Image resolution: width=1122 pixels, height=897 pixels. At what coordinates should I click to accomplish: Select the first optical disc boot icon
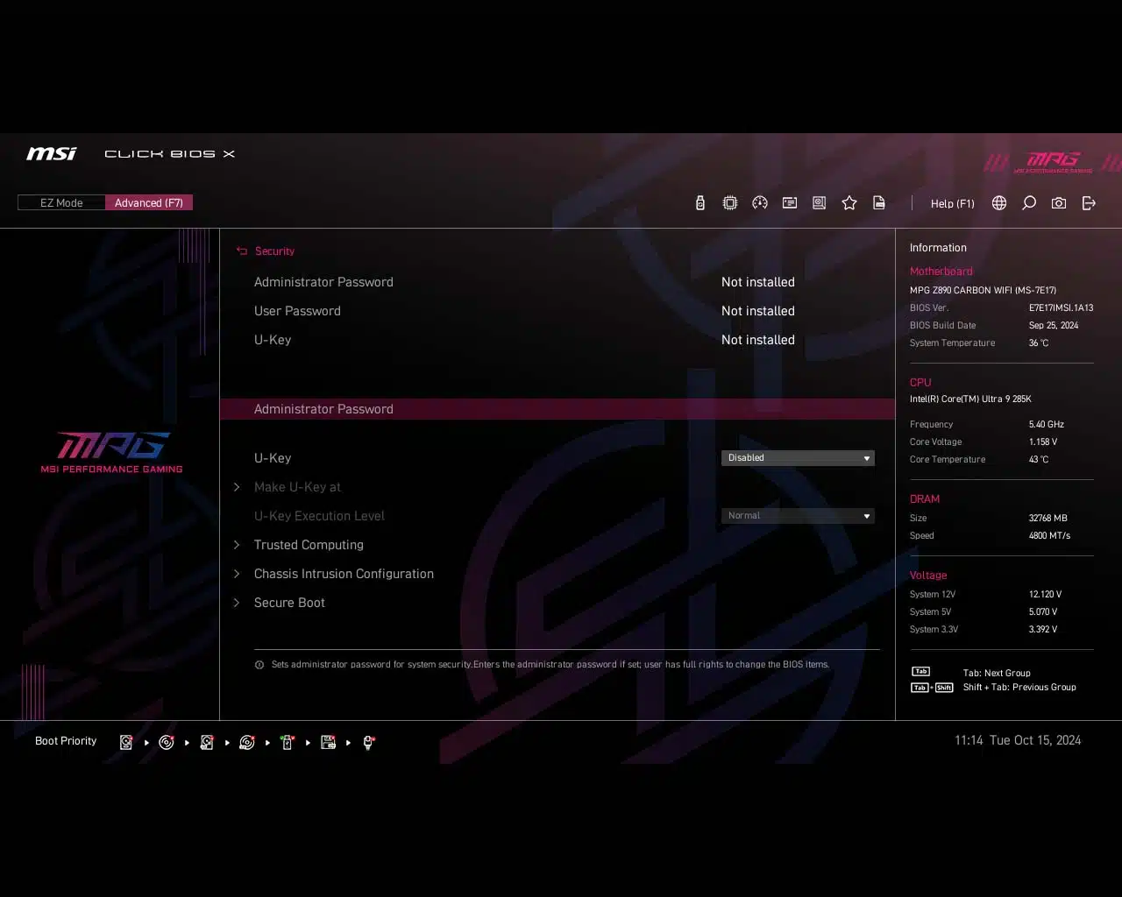click(x=167, y=742)
